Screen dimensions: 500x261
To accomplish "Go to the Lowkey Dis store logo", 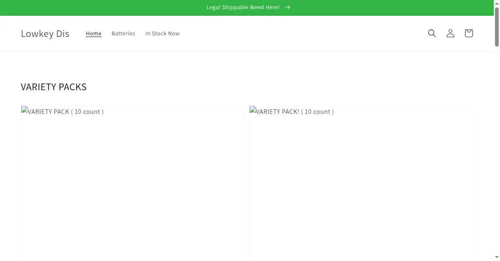I will 45,34.
